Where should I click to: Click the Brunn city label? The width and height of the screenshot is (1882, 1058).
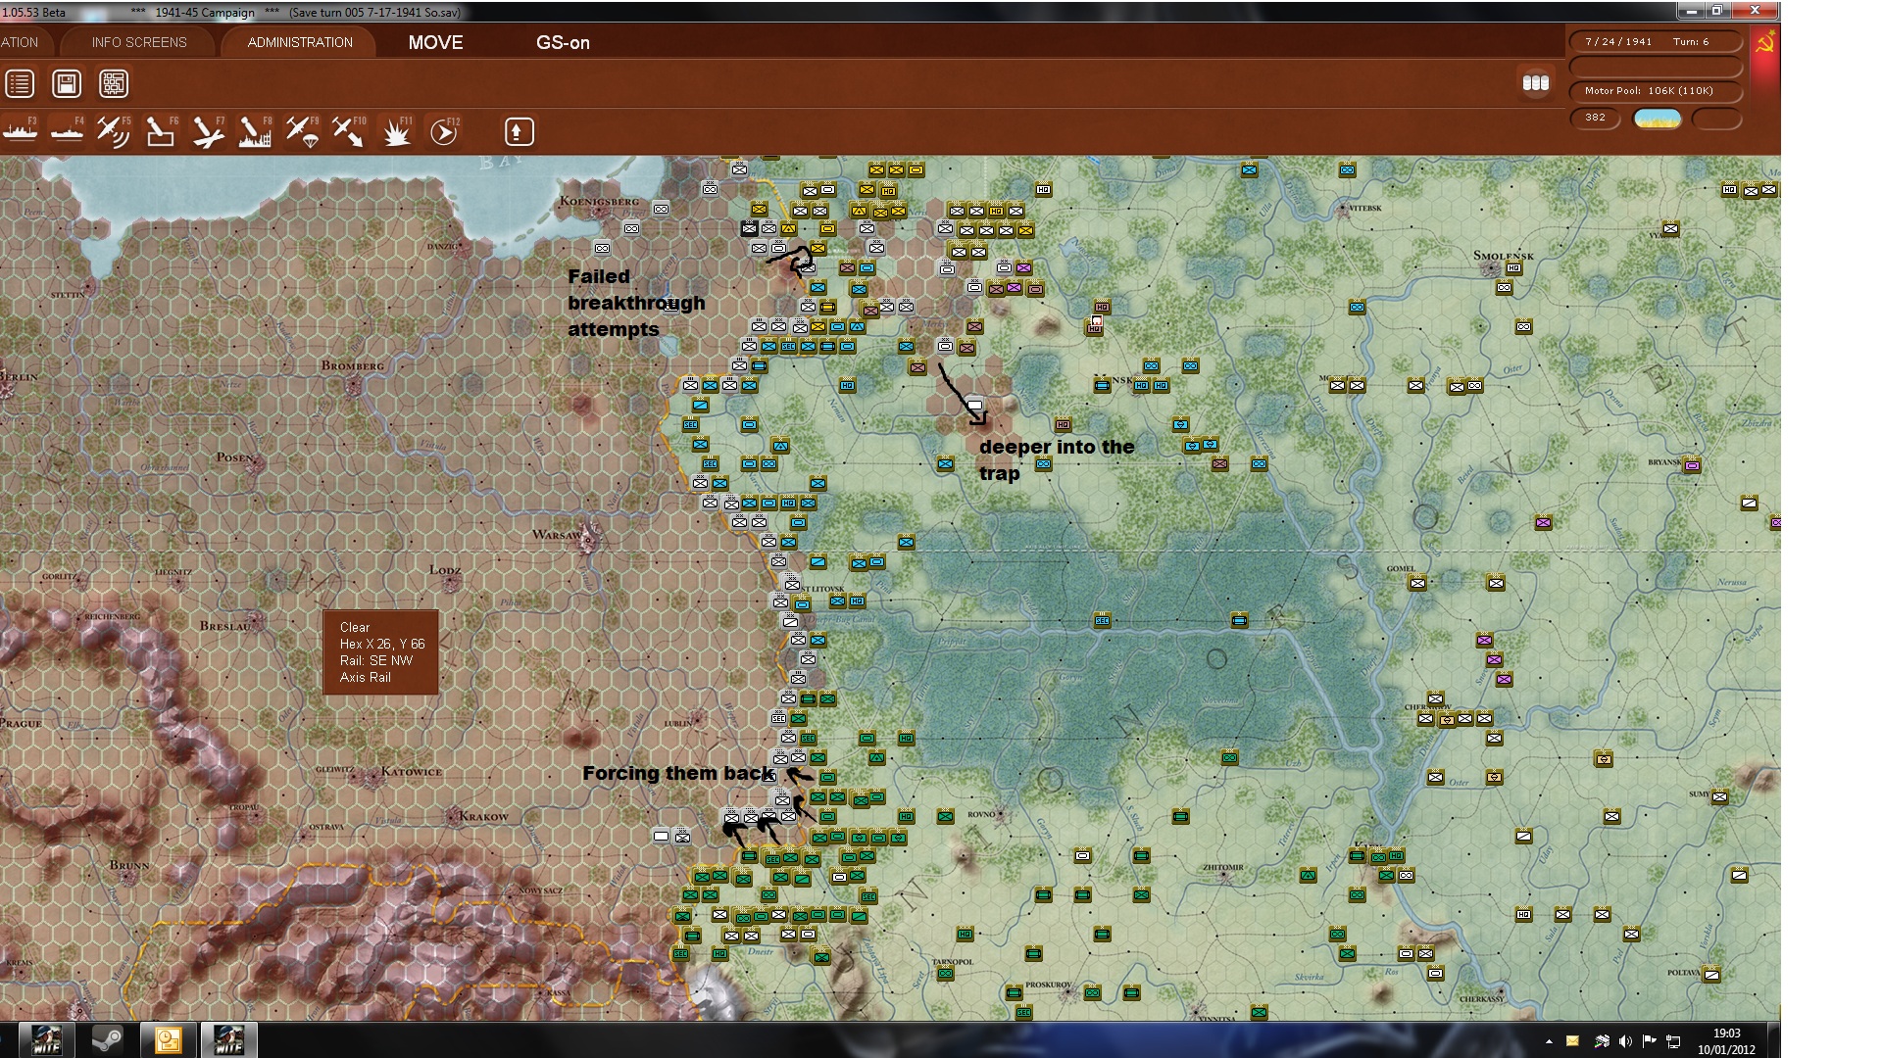click(129, 865)
